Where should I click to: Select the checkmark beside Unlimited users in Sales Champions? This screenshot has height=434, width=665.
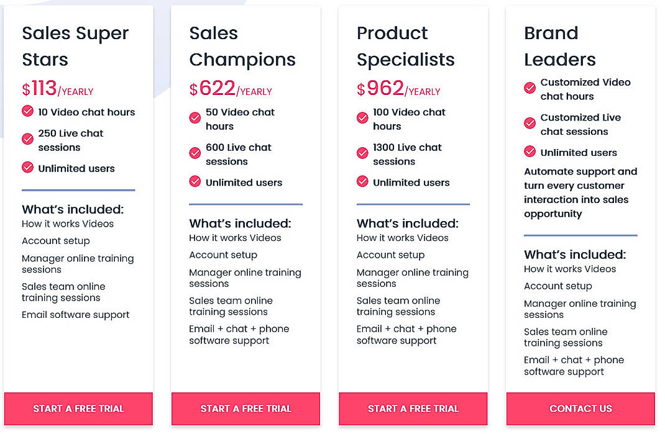[x=195, y=183]
